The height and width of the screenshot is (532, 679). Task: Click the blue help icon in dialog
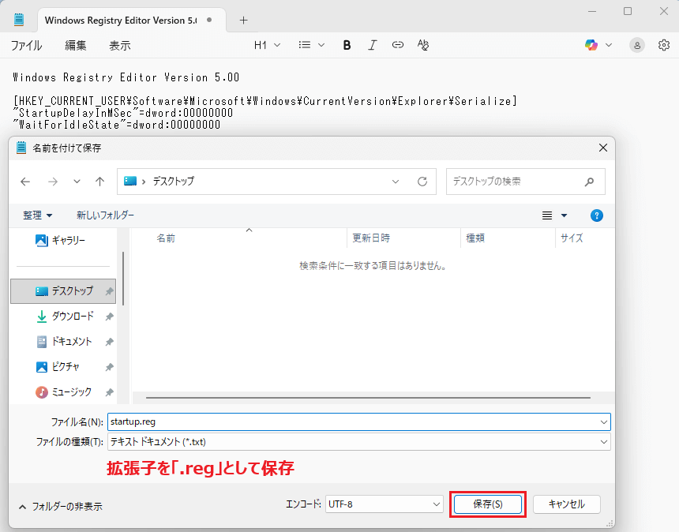tap(597, 215)
